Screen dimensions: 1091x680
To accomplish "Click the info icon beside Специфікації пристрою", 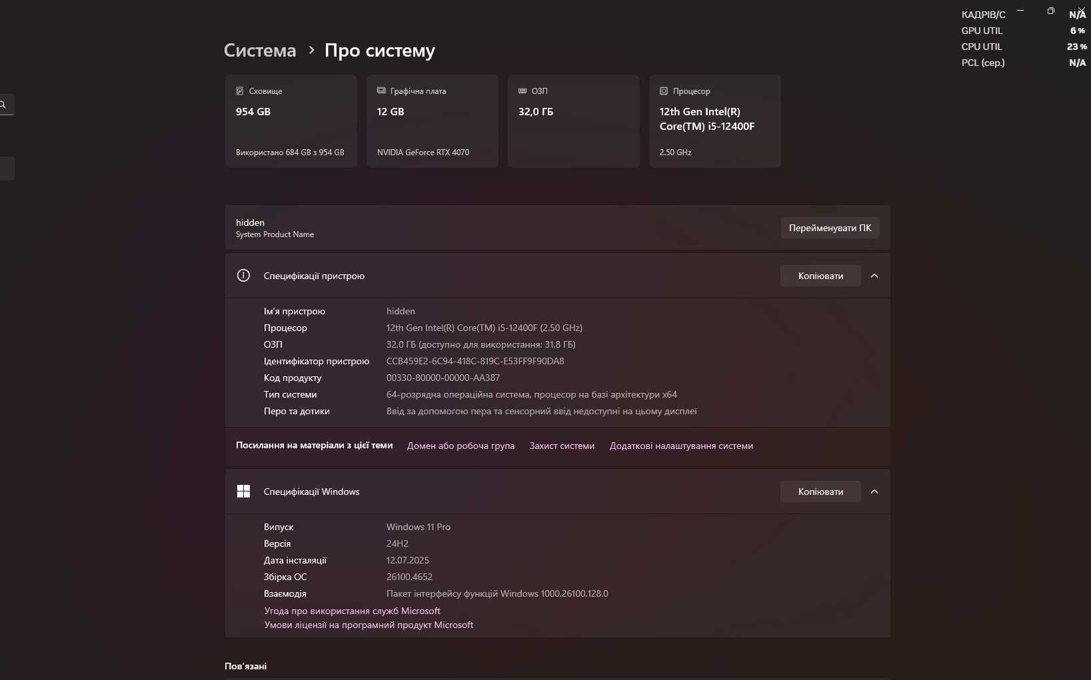I will (243, 276).
